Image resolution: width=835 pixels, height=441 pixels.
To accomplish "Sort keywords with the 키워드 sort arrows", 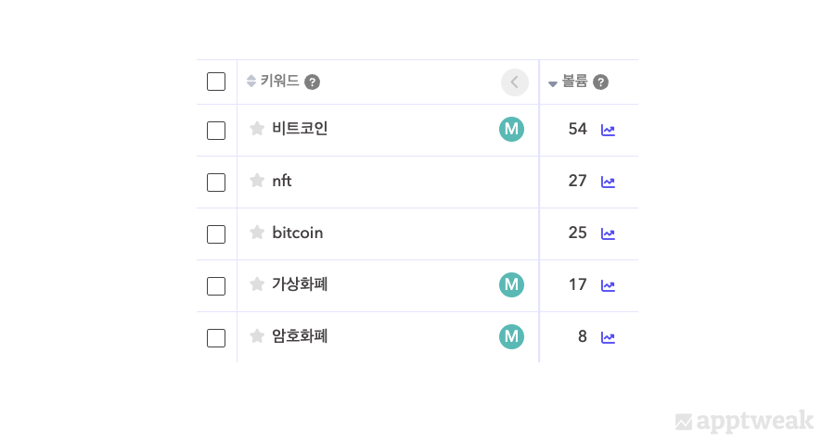I will (250, 82).
